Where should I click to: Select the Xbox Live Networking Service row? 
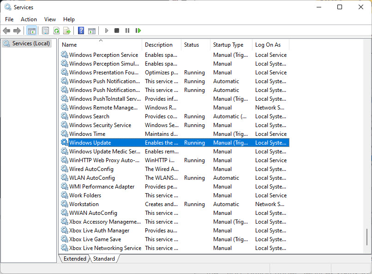pyautogui.click(x=174, y=248)
